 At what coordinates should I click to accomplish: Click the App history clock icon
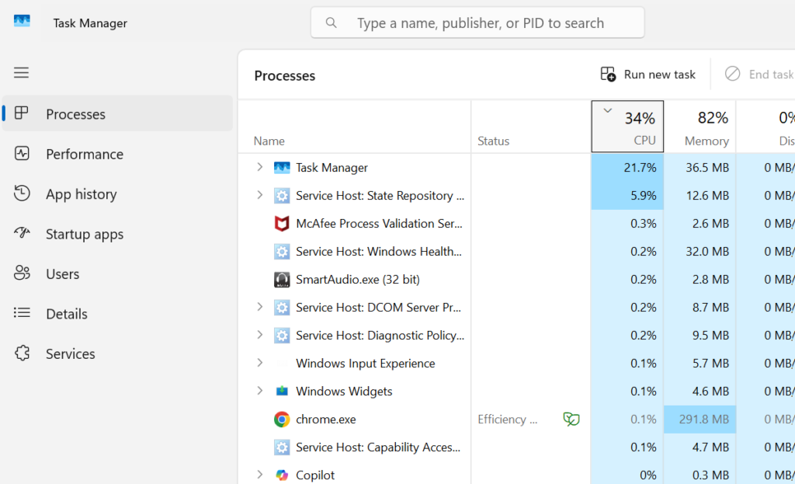[x=22, y=193]
